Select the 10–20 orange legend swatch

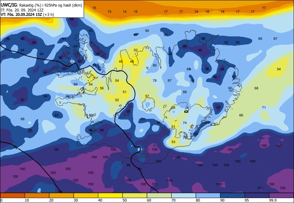pos(37,195)
